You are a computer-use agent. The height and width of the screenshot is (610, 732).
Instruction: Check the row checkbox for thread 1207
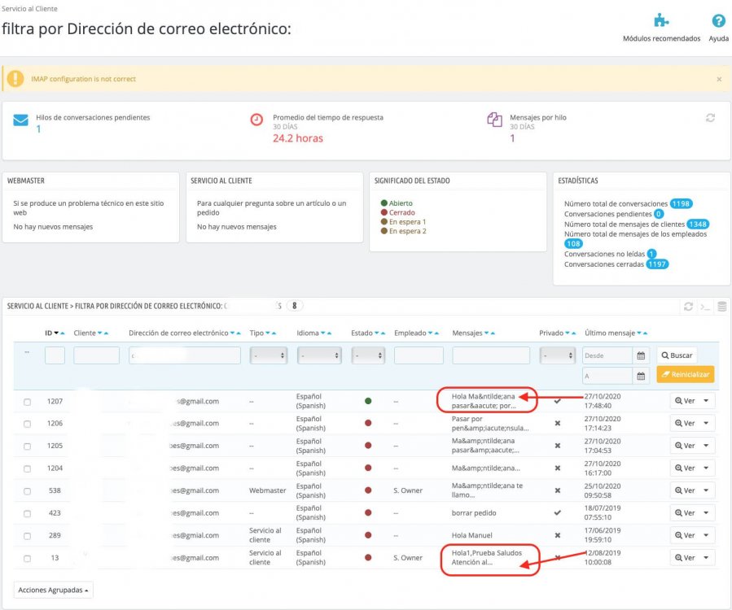point(27,400)
